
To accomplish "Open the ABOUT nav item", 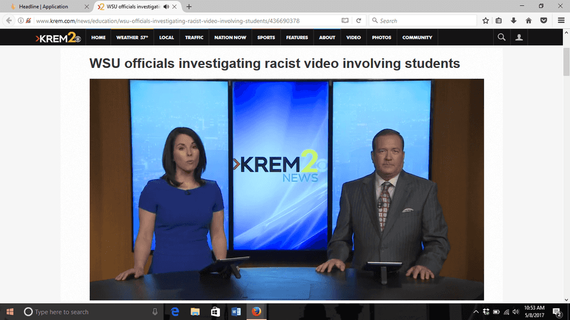I will coord(327,37).
